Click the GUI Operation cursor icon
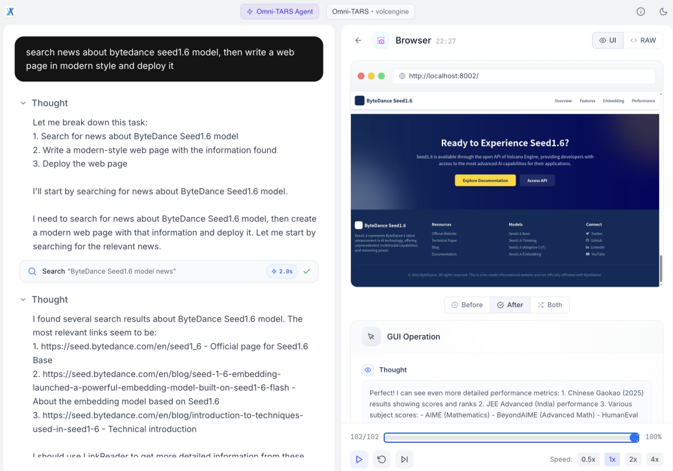 (371, 336)
